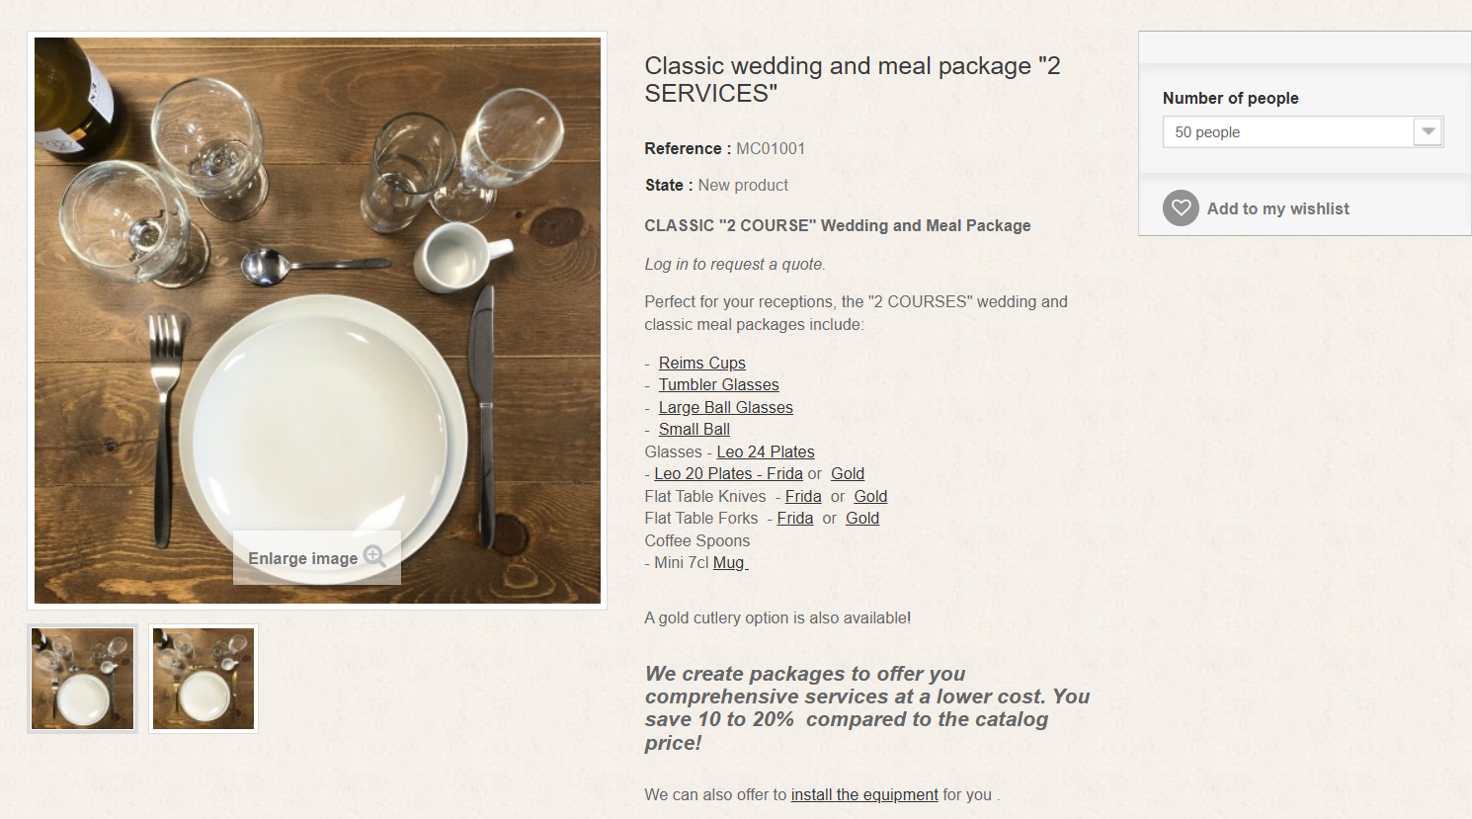The height and width of the screenshot is (819, 1472).
Task: Click the Small Ball link
Action: click(x=694, y=430)
